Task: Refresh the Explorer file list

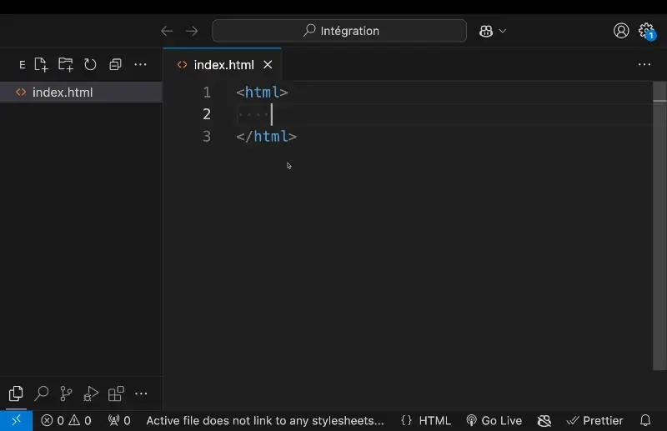Action: pyautogui.click(x=90, y=64)
